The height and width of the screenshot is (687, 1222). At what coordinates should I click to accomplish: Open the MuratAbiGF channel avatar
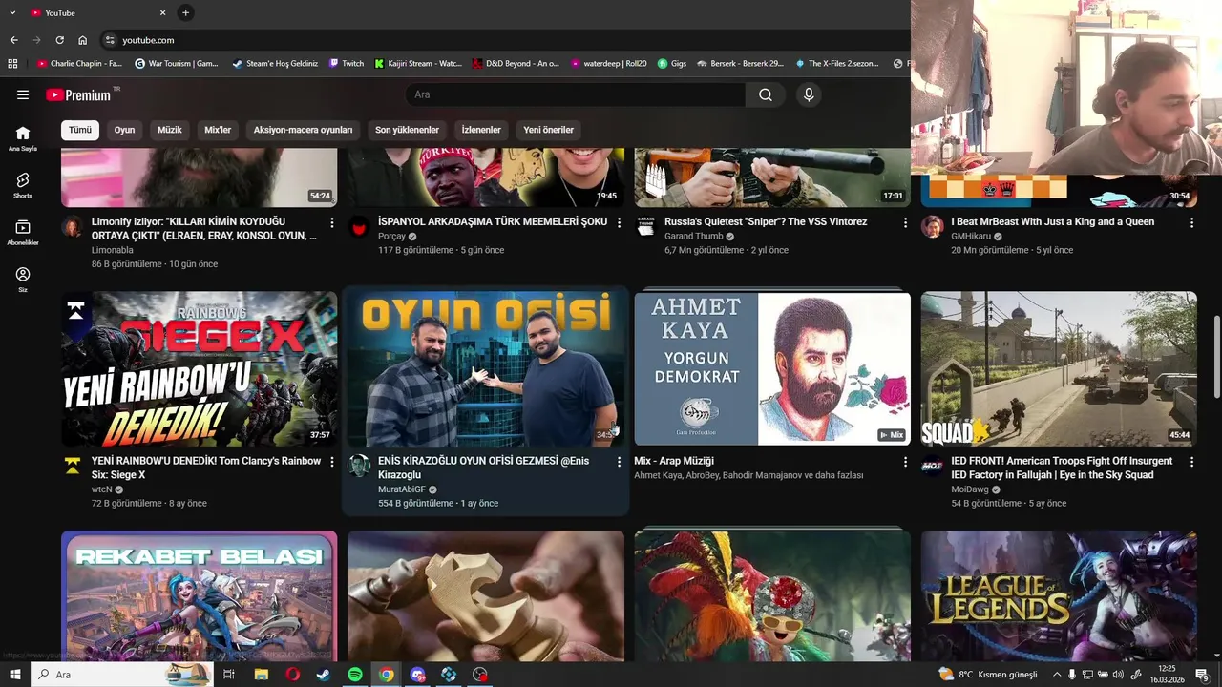(x=359, y=467)
